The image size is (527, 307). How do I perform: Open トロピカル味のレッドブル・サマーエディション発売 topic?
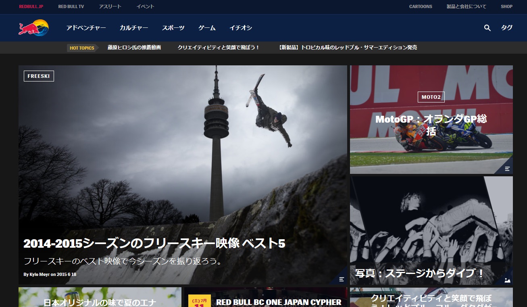tap(348, 48)
